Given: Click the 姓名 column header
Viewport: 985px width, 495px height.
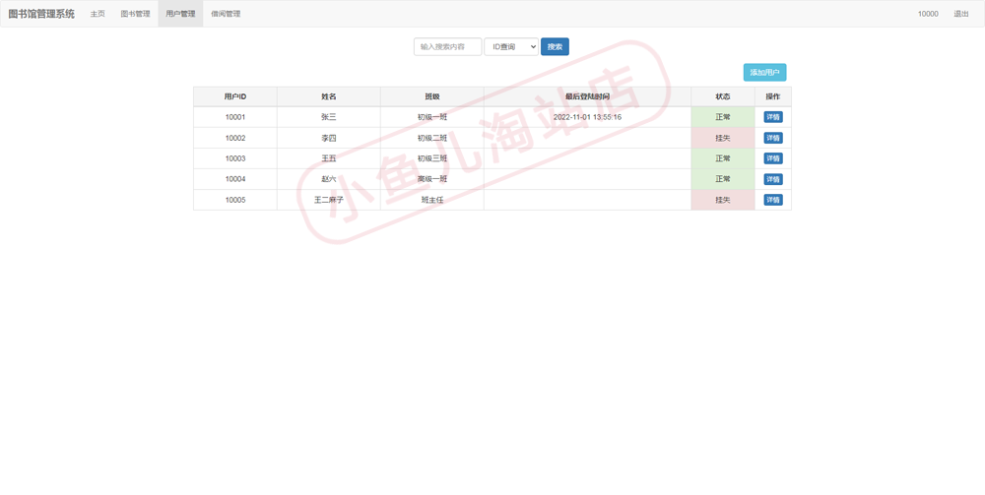Looking at the screenshot, I should pyautogui.click(x=329, y=96).
